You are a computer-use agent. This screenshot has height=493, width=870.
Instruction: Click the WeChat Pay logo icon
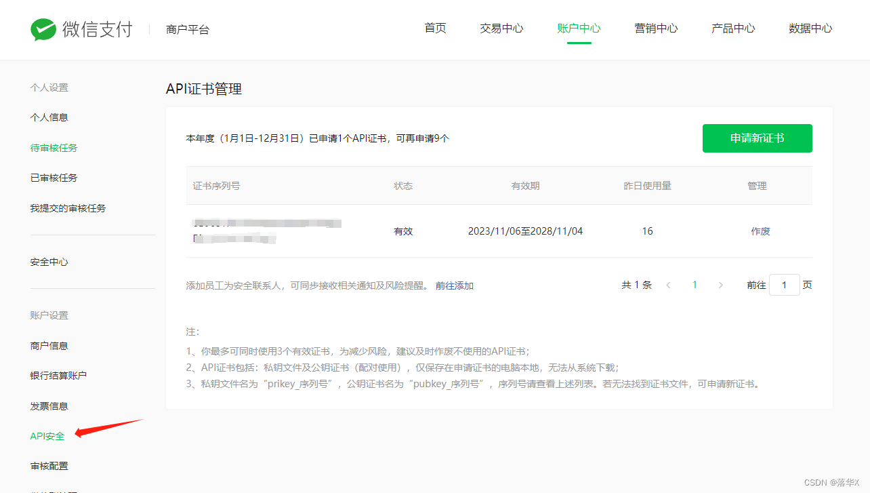click(43, 29)
